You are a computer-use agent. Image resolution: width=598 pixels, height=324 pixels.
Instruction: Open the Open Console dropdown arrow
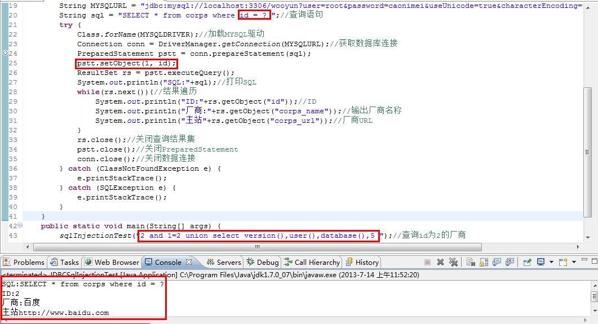[x=574, y=262]
